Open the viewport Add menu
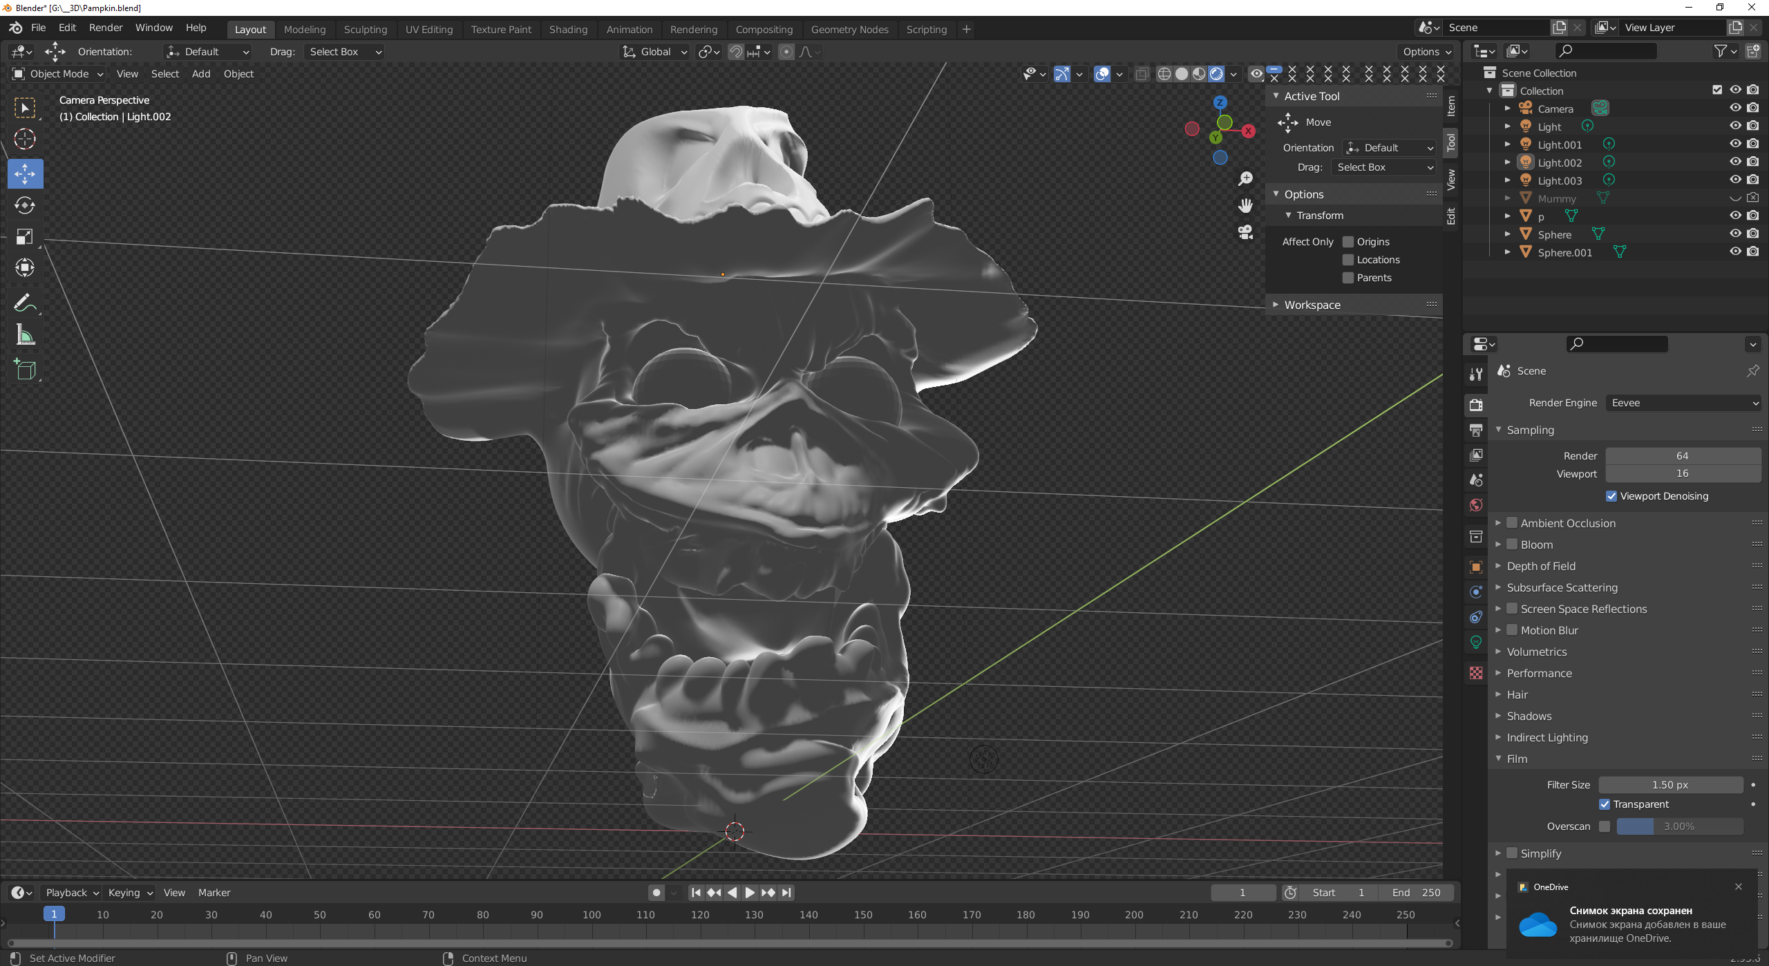The width and height of the screenshot is (1769, 966). tap(201, 74)
